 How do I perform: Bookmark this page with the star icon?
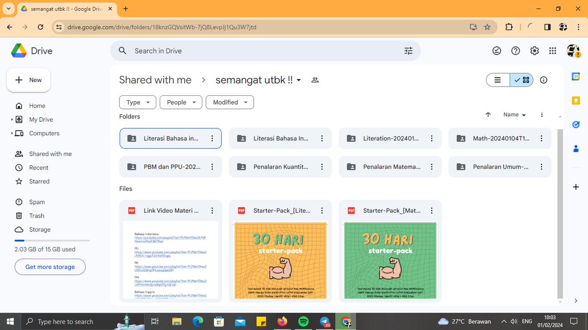(487, 27)
